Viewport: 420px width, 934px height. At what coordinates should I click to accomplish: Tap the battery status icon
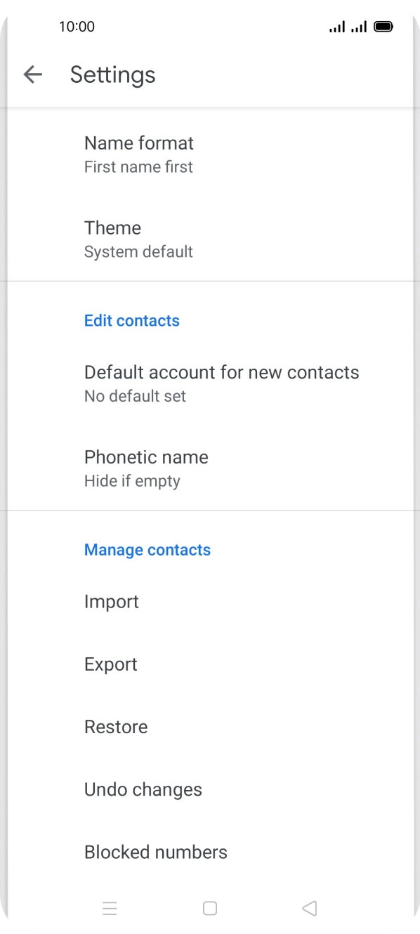tap(383, 27)
